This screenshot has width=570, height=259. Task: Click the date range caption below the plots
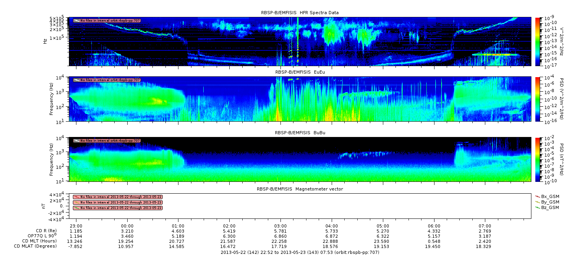(300, 252)
